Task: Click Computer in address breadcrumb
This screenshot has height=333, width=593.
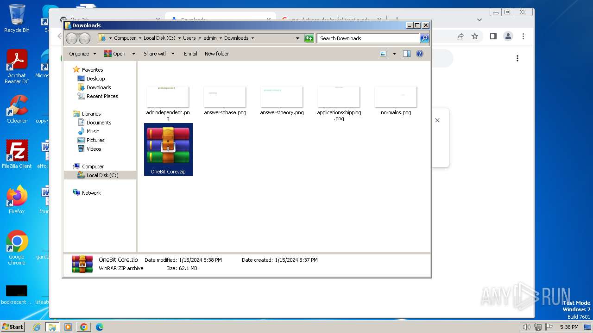Action: click(x=125, y=38)
